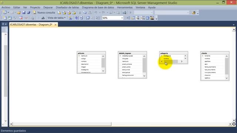Viewport: 237px width, 133px height.
Task: Open the Ayuda menu
Action: (x=151, y=7)
